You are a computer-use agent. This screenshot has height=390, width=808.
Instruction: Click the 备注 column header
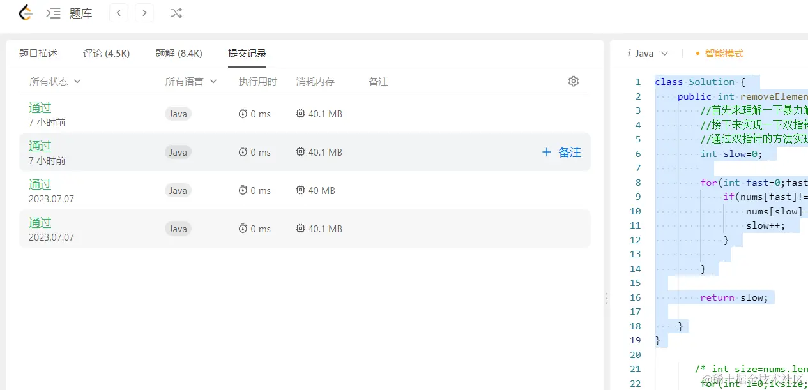point(378,82)
